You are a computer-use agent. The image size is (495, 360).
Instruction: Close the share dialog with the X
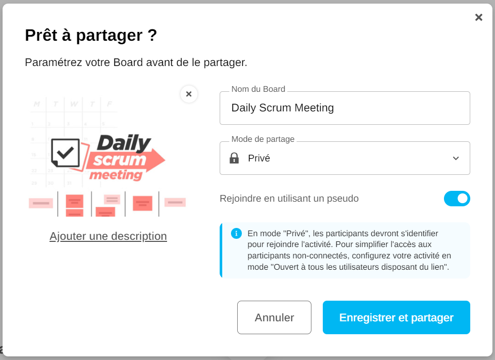tap(478, 18)
